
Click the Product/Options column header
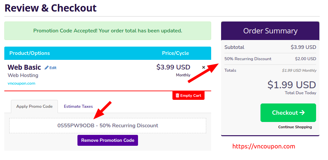[x=30, y=53]
